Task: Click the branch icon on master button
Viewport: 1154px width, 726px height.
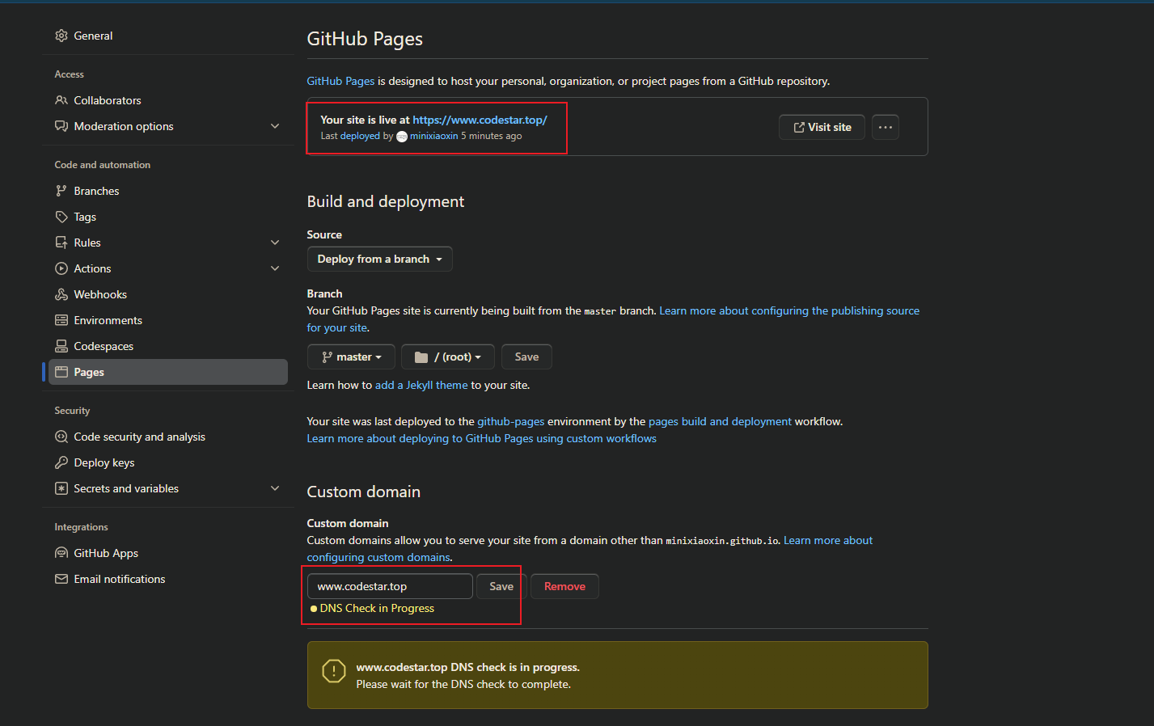Action: tap(327, 357)
